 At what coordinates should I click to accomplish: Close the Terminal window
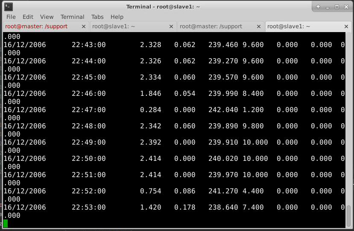point(345,7)
